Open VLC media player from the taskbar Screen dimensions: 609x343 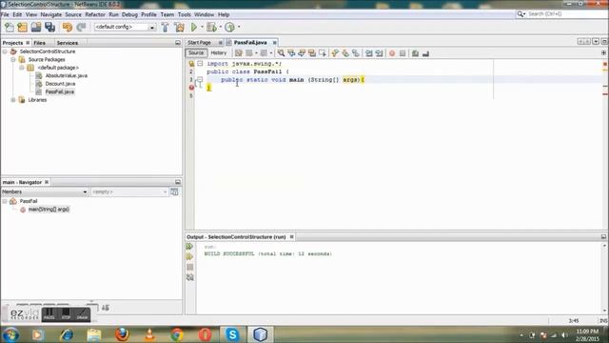coord(149,334)
